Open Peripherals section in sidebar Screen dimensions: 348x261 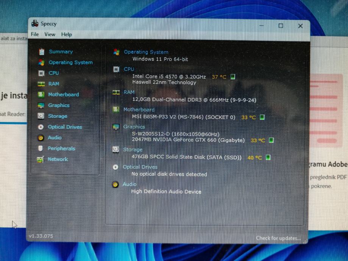pos(61,148)
